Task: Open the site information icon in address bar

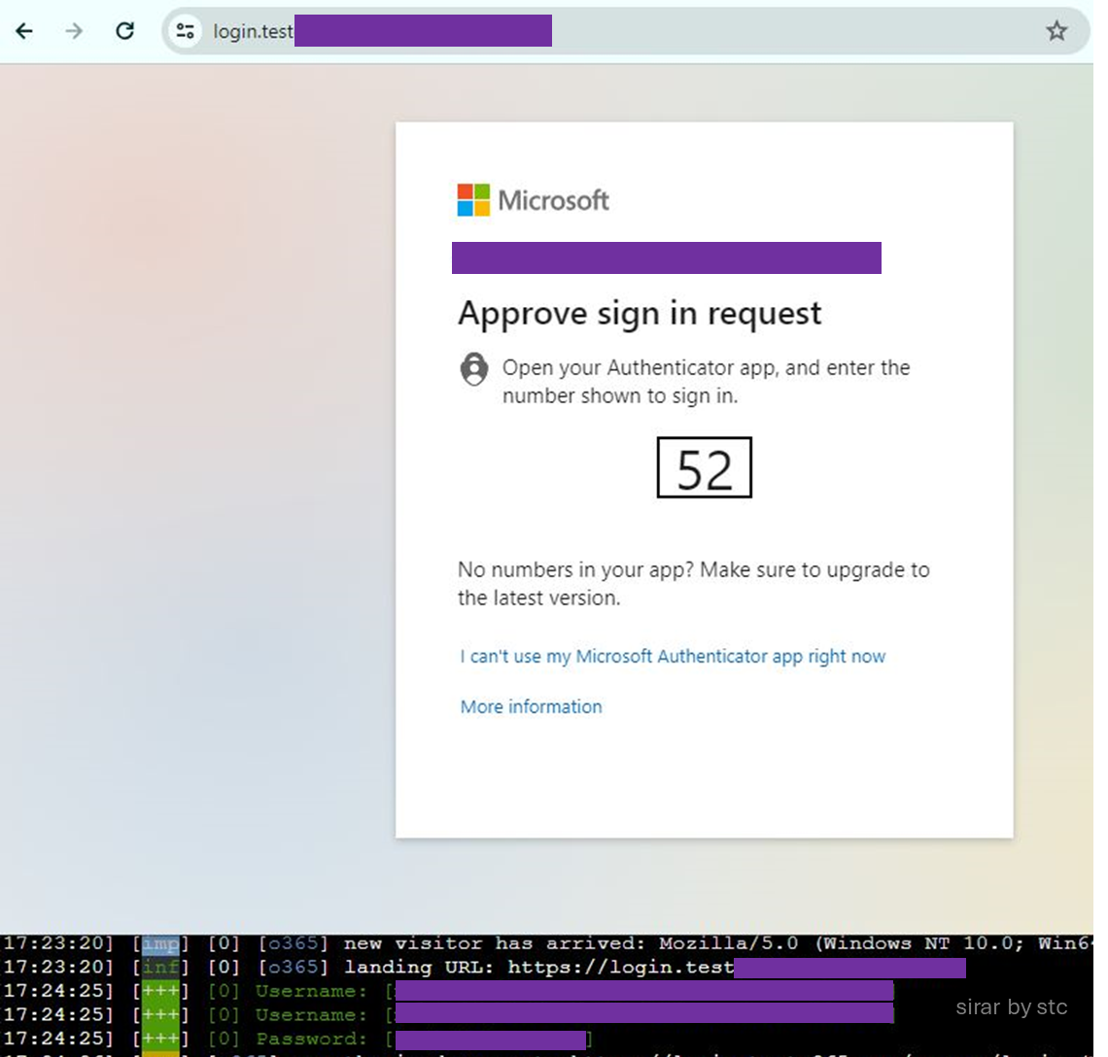Action: [x=185, y=31]
